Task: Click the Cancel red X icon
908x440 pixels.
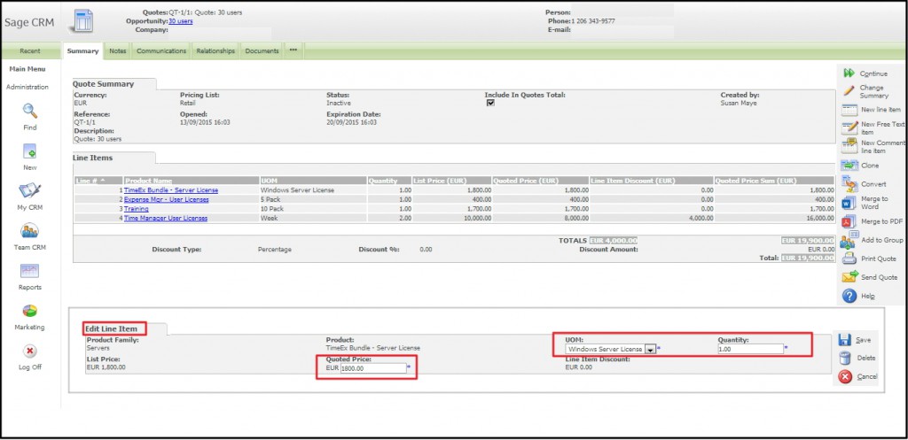Action: (x=845, y=376)
